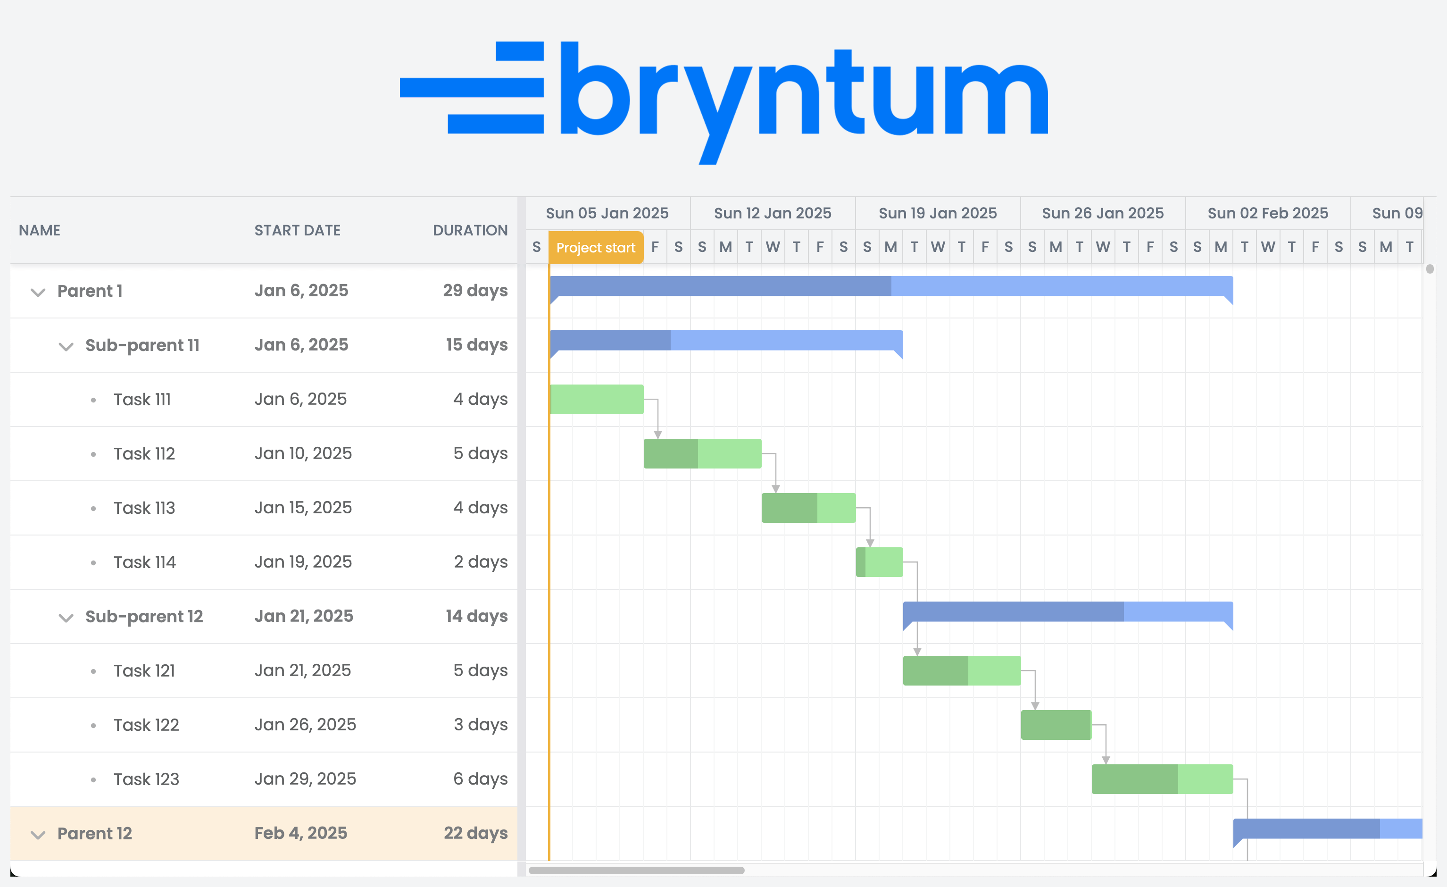
Task: Collapse Sub-parent 11
Action: pos(66,347)
